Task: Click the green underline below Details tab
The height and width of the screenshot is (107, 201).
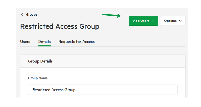Action: pos(44,46)
